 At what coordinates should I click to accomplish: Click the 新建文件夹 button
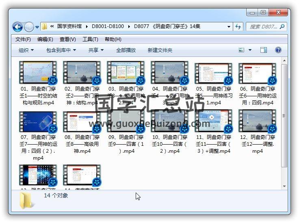click(160, 50)
